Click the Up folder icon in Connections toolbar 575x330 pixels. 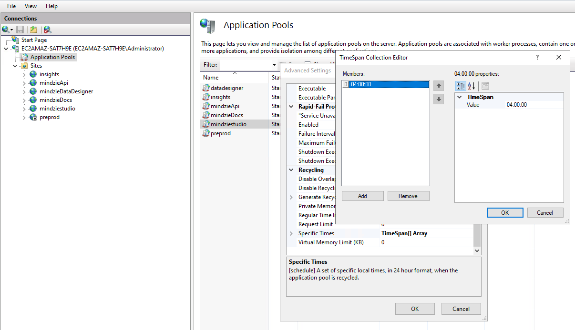click(x=33, y=30)
